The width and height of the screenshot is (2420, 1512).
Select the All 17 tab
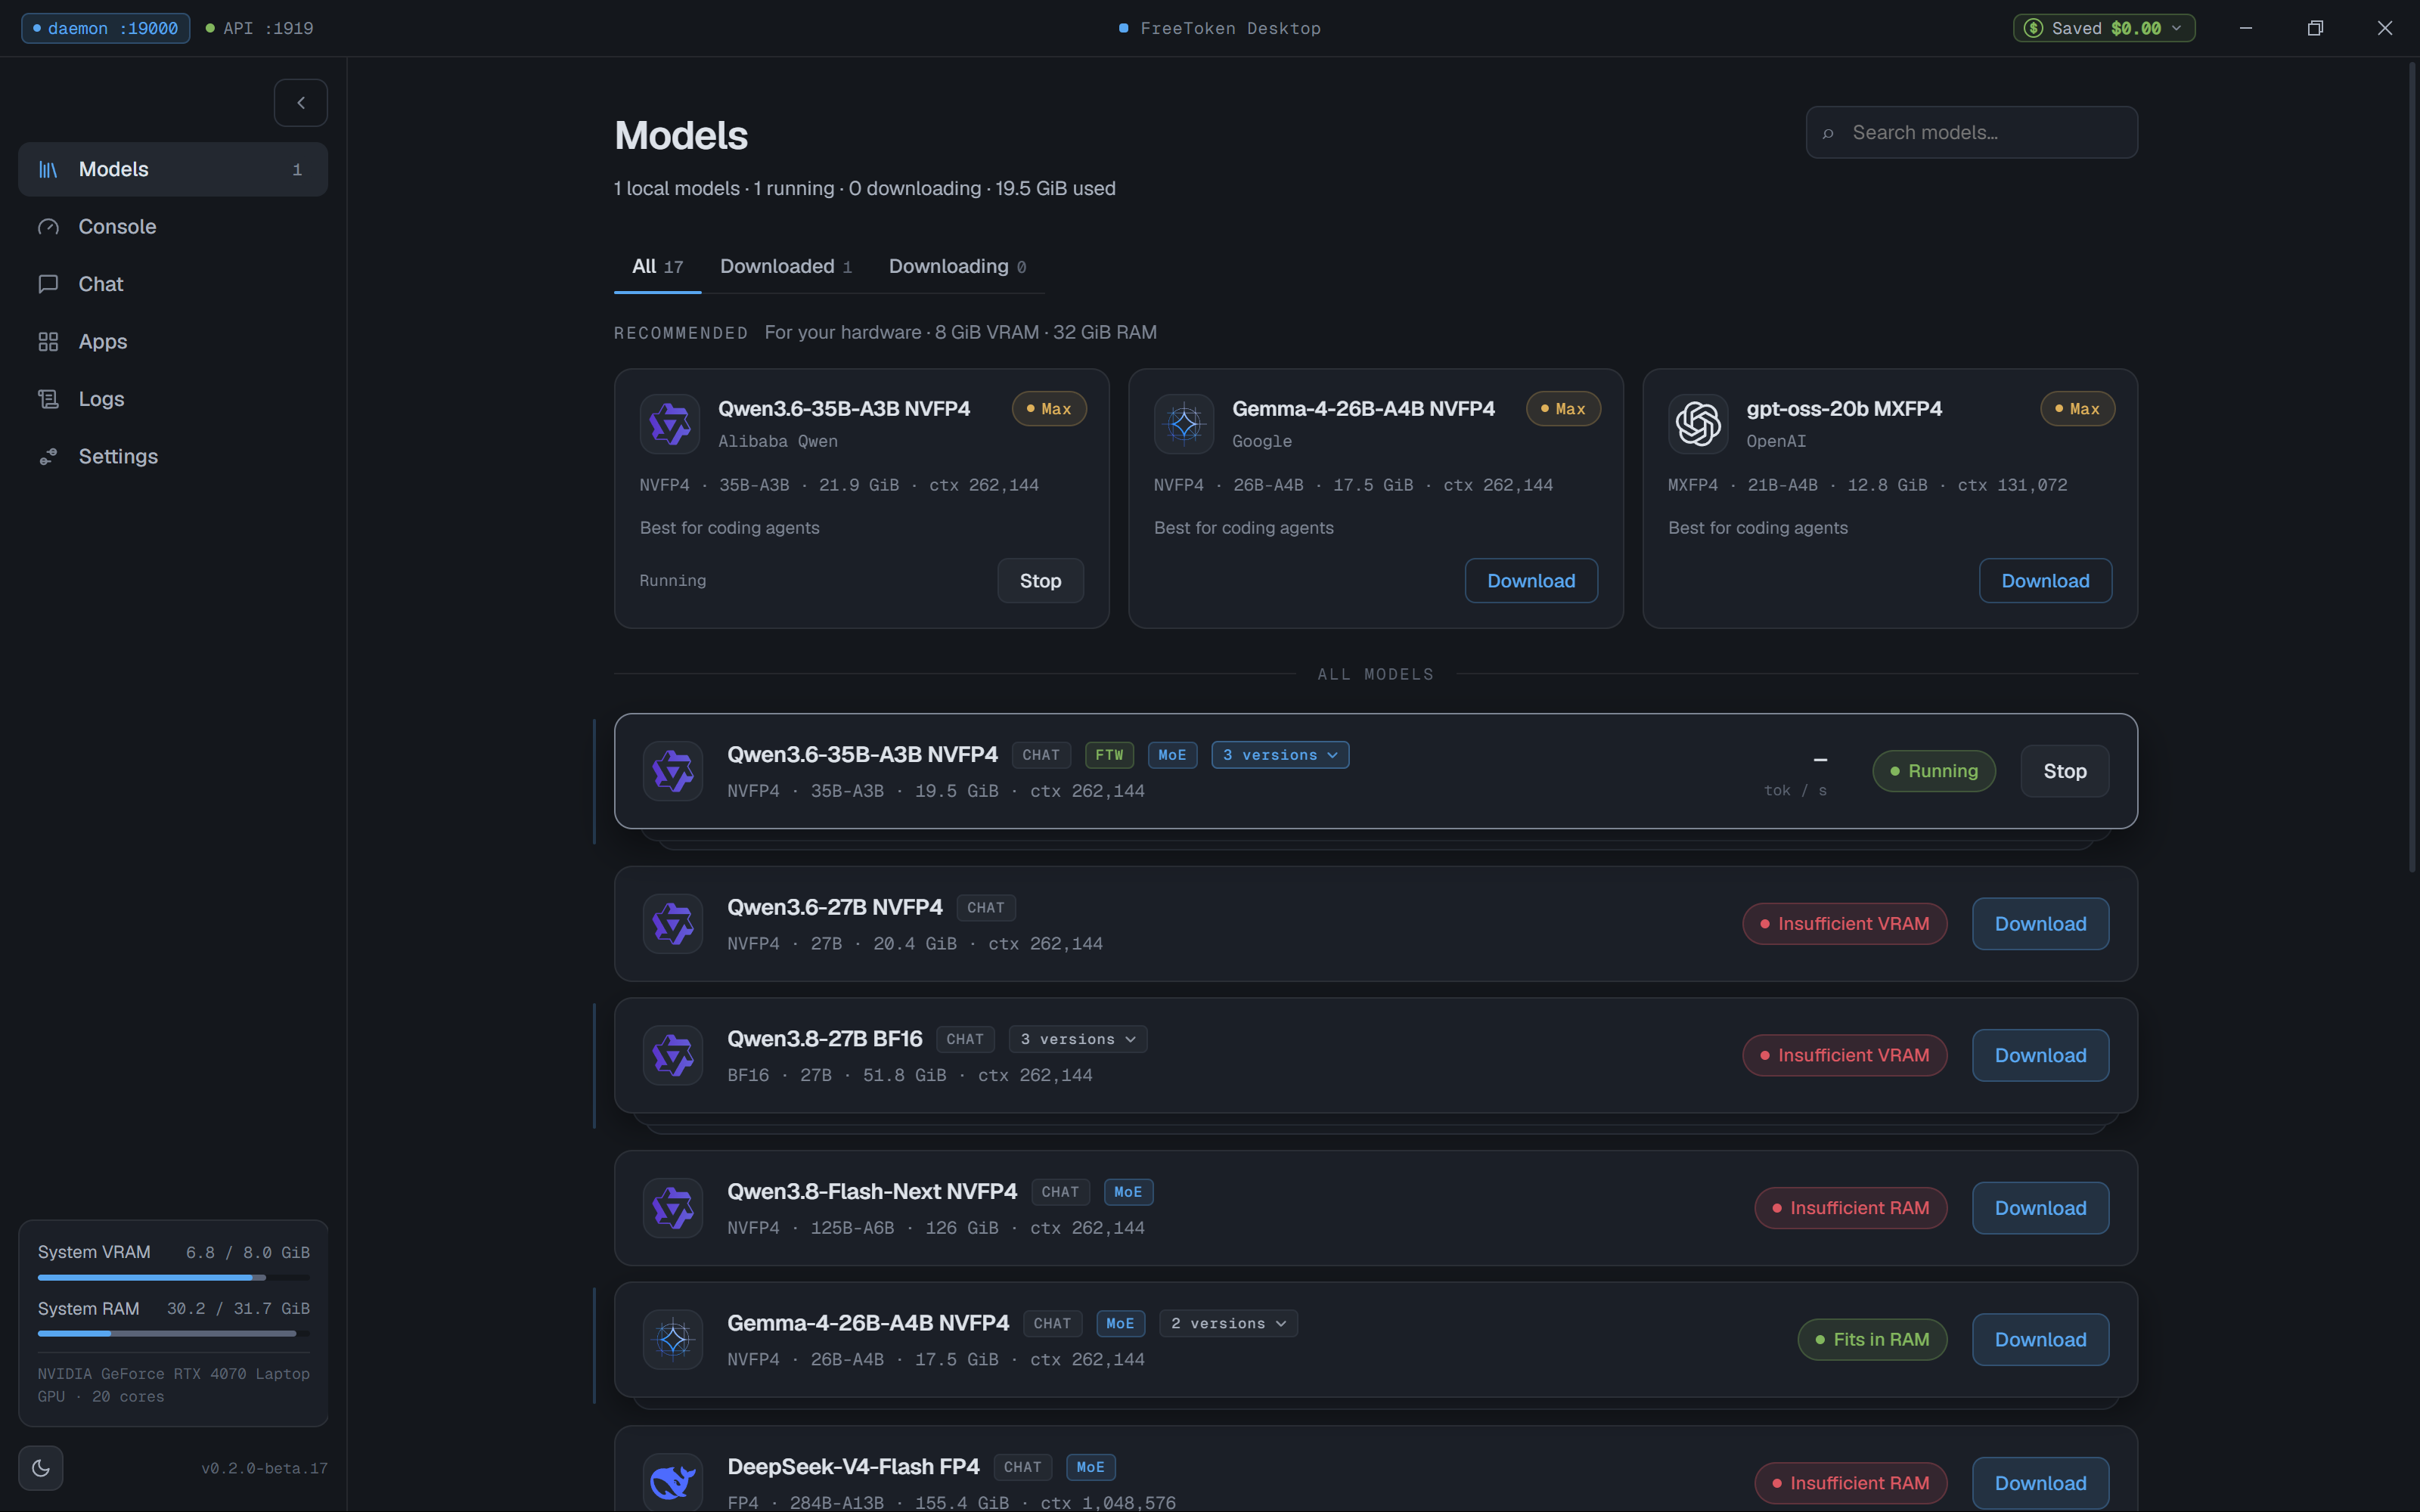coord(657,267)
